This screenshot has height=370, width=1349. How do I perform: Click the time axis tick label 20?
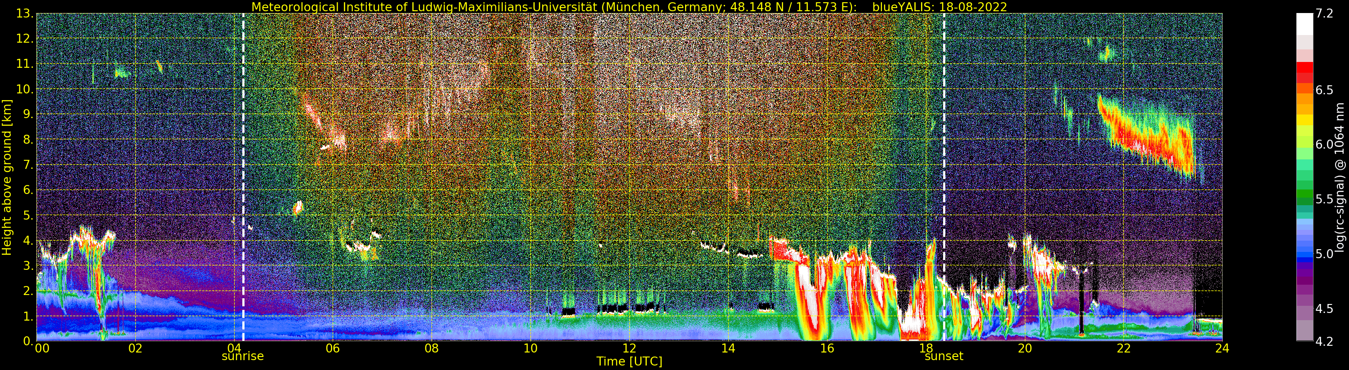pos(1024,348)
